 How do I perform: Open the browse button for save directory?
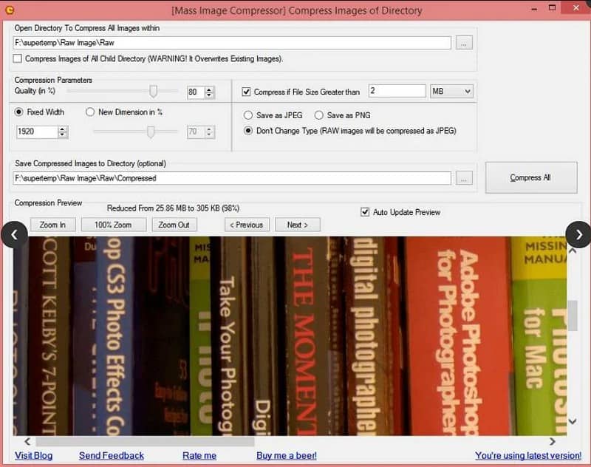point(463,178)
